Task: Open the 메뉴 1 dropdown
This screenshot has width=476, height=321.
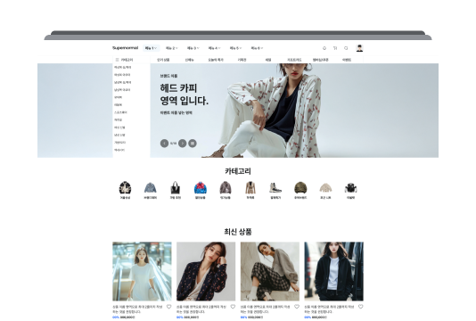Action: coord(151,48)
